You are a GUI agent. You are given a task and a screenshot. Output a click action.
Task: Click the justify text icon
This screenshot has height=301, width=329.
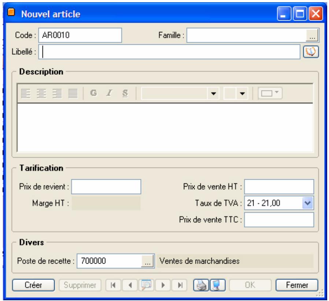pyautogui.click(x=73, y=93)
